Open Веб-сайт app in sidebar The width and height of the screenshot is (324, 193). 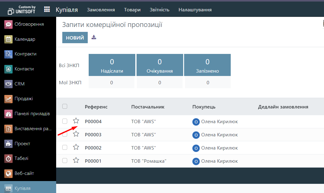tap(24, 173)
